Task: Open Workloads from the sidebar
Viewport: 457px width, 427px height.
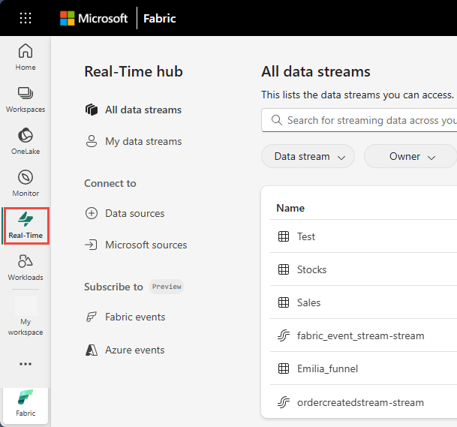Action: [x=26, y=268]
